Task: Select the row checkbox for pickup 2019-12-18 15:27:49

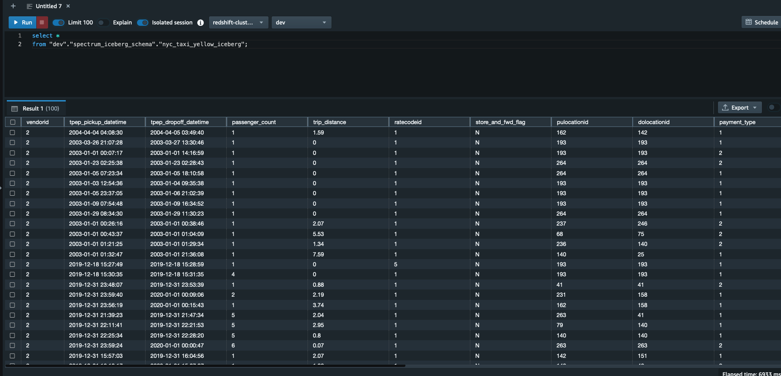Action: (x=12, y=264)
